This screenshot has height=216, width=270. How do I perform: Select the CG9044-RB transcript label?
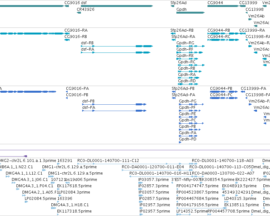pos(219,30)
